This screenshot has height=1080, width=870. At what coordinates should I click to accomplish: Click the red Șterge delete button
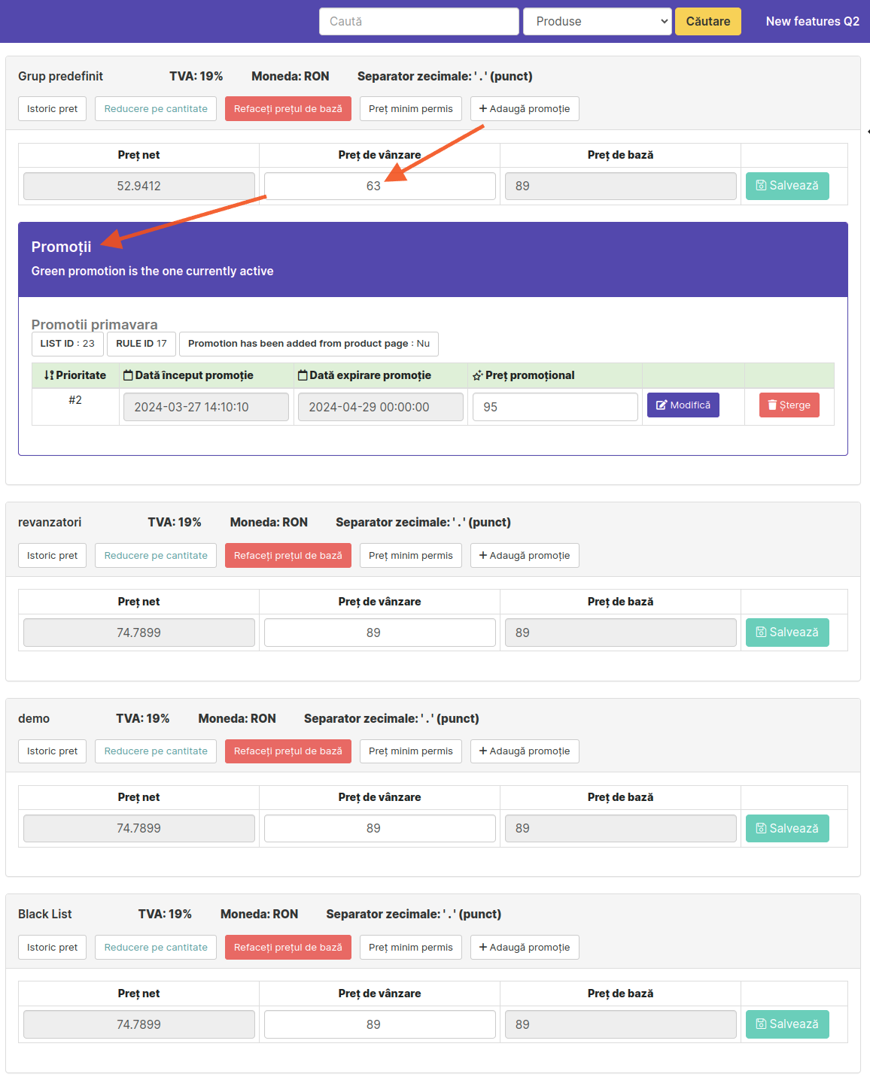pos(789,405)
